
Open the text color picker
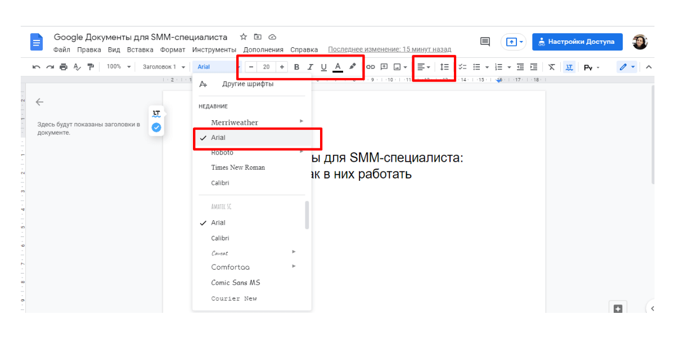pyautogui.click(x=337, y=67)
